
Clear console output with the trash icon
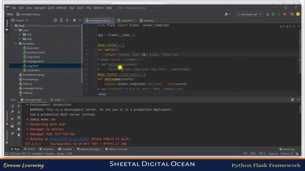click(x=19, y=135)
